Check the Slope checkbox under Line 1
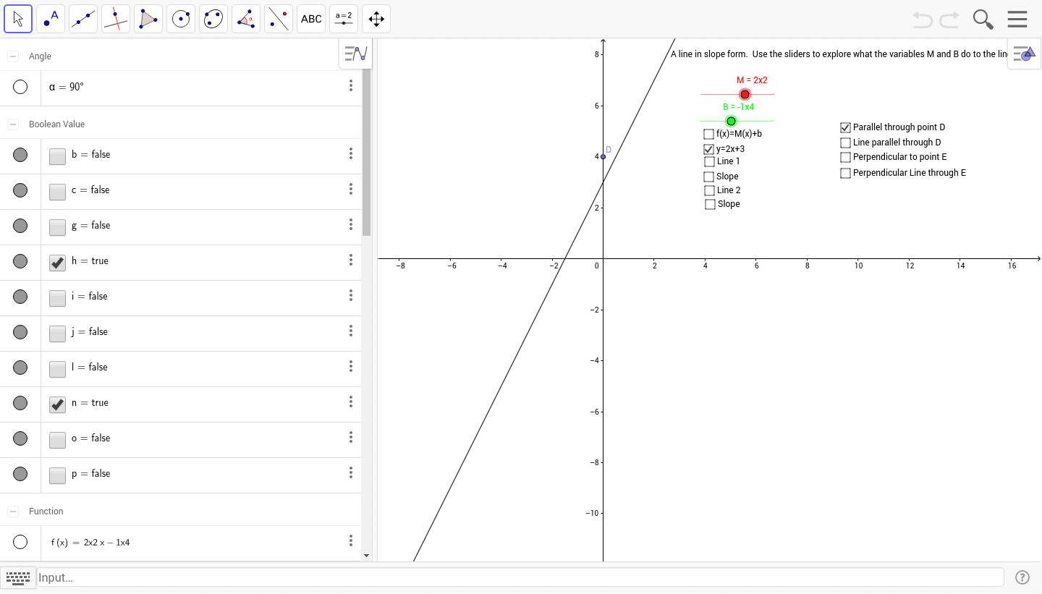Viewport: 1042px width, 594px height. click(708, 177)
